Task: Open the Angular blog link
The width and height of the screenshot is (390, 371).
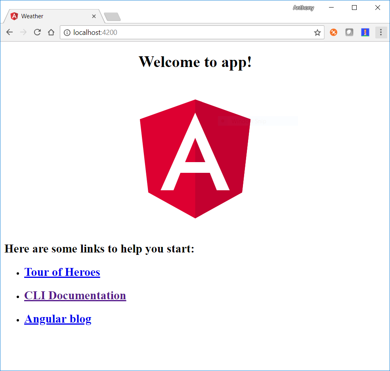Action: click(x=58, y=319)
